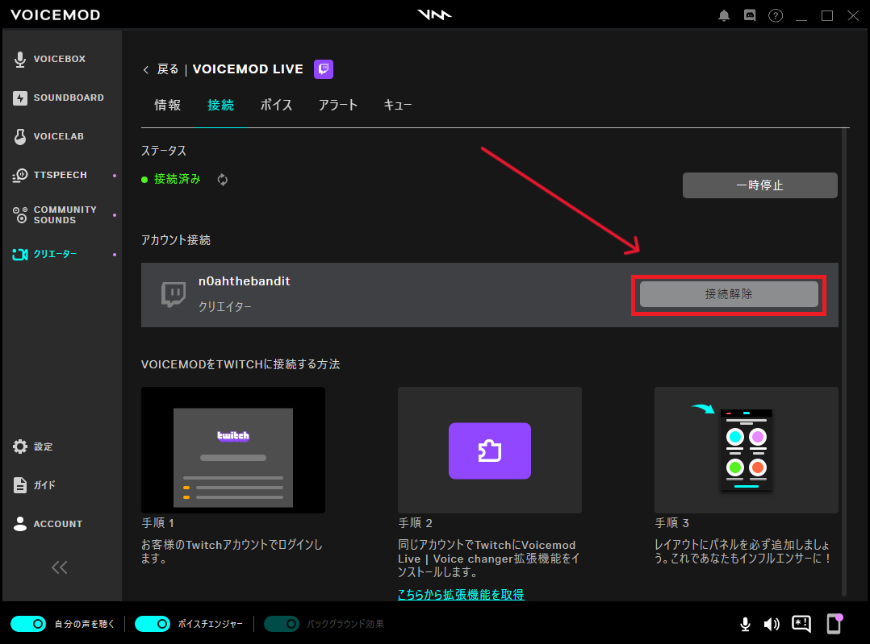This screenshot has height=644, width=870.
Task: Open the ガイド document icon
Action: [20, 485]
